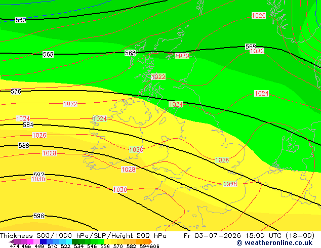Click the legend value '510'
Viewport: 321px width, 248px height.
tap(53, 246)
